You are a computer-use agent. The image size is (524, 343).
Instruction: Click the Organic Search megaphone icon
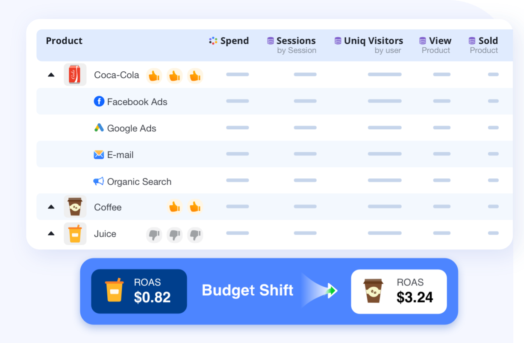[99, 181]
